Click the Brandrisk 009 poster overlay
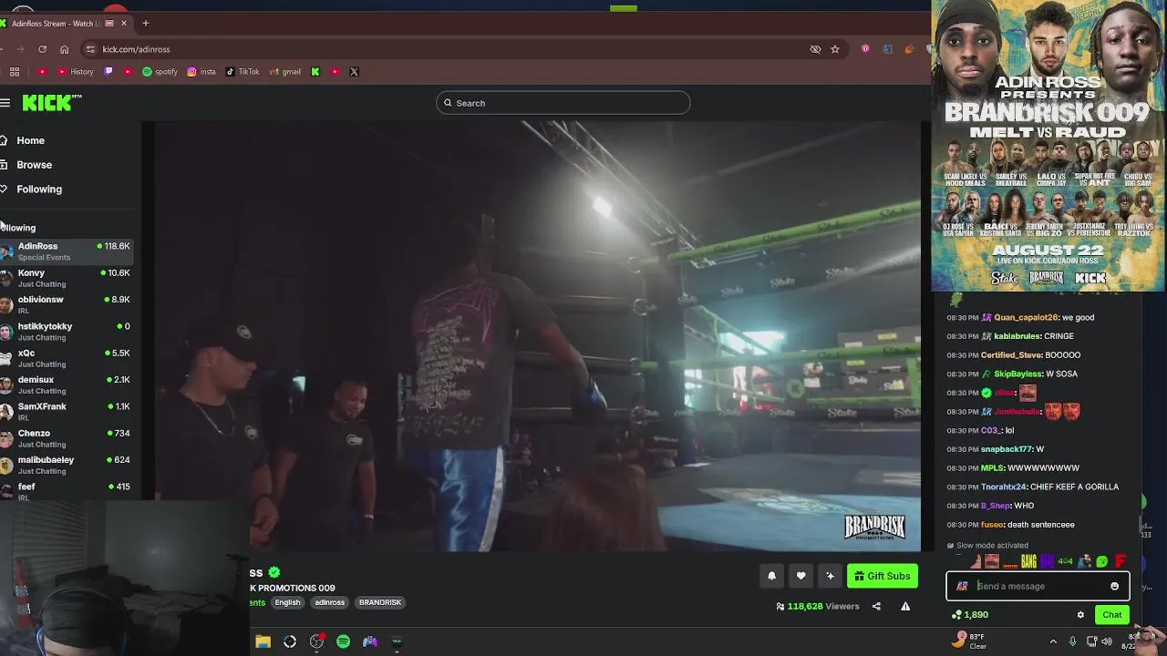Viewport: 1167px width, 656px height. tap(1048, 146)
